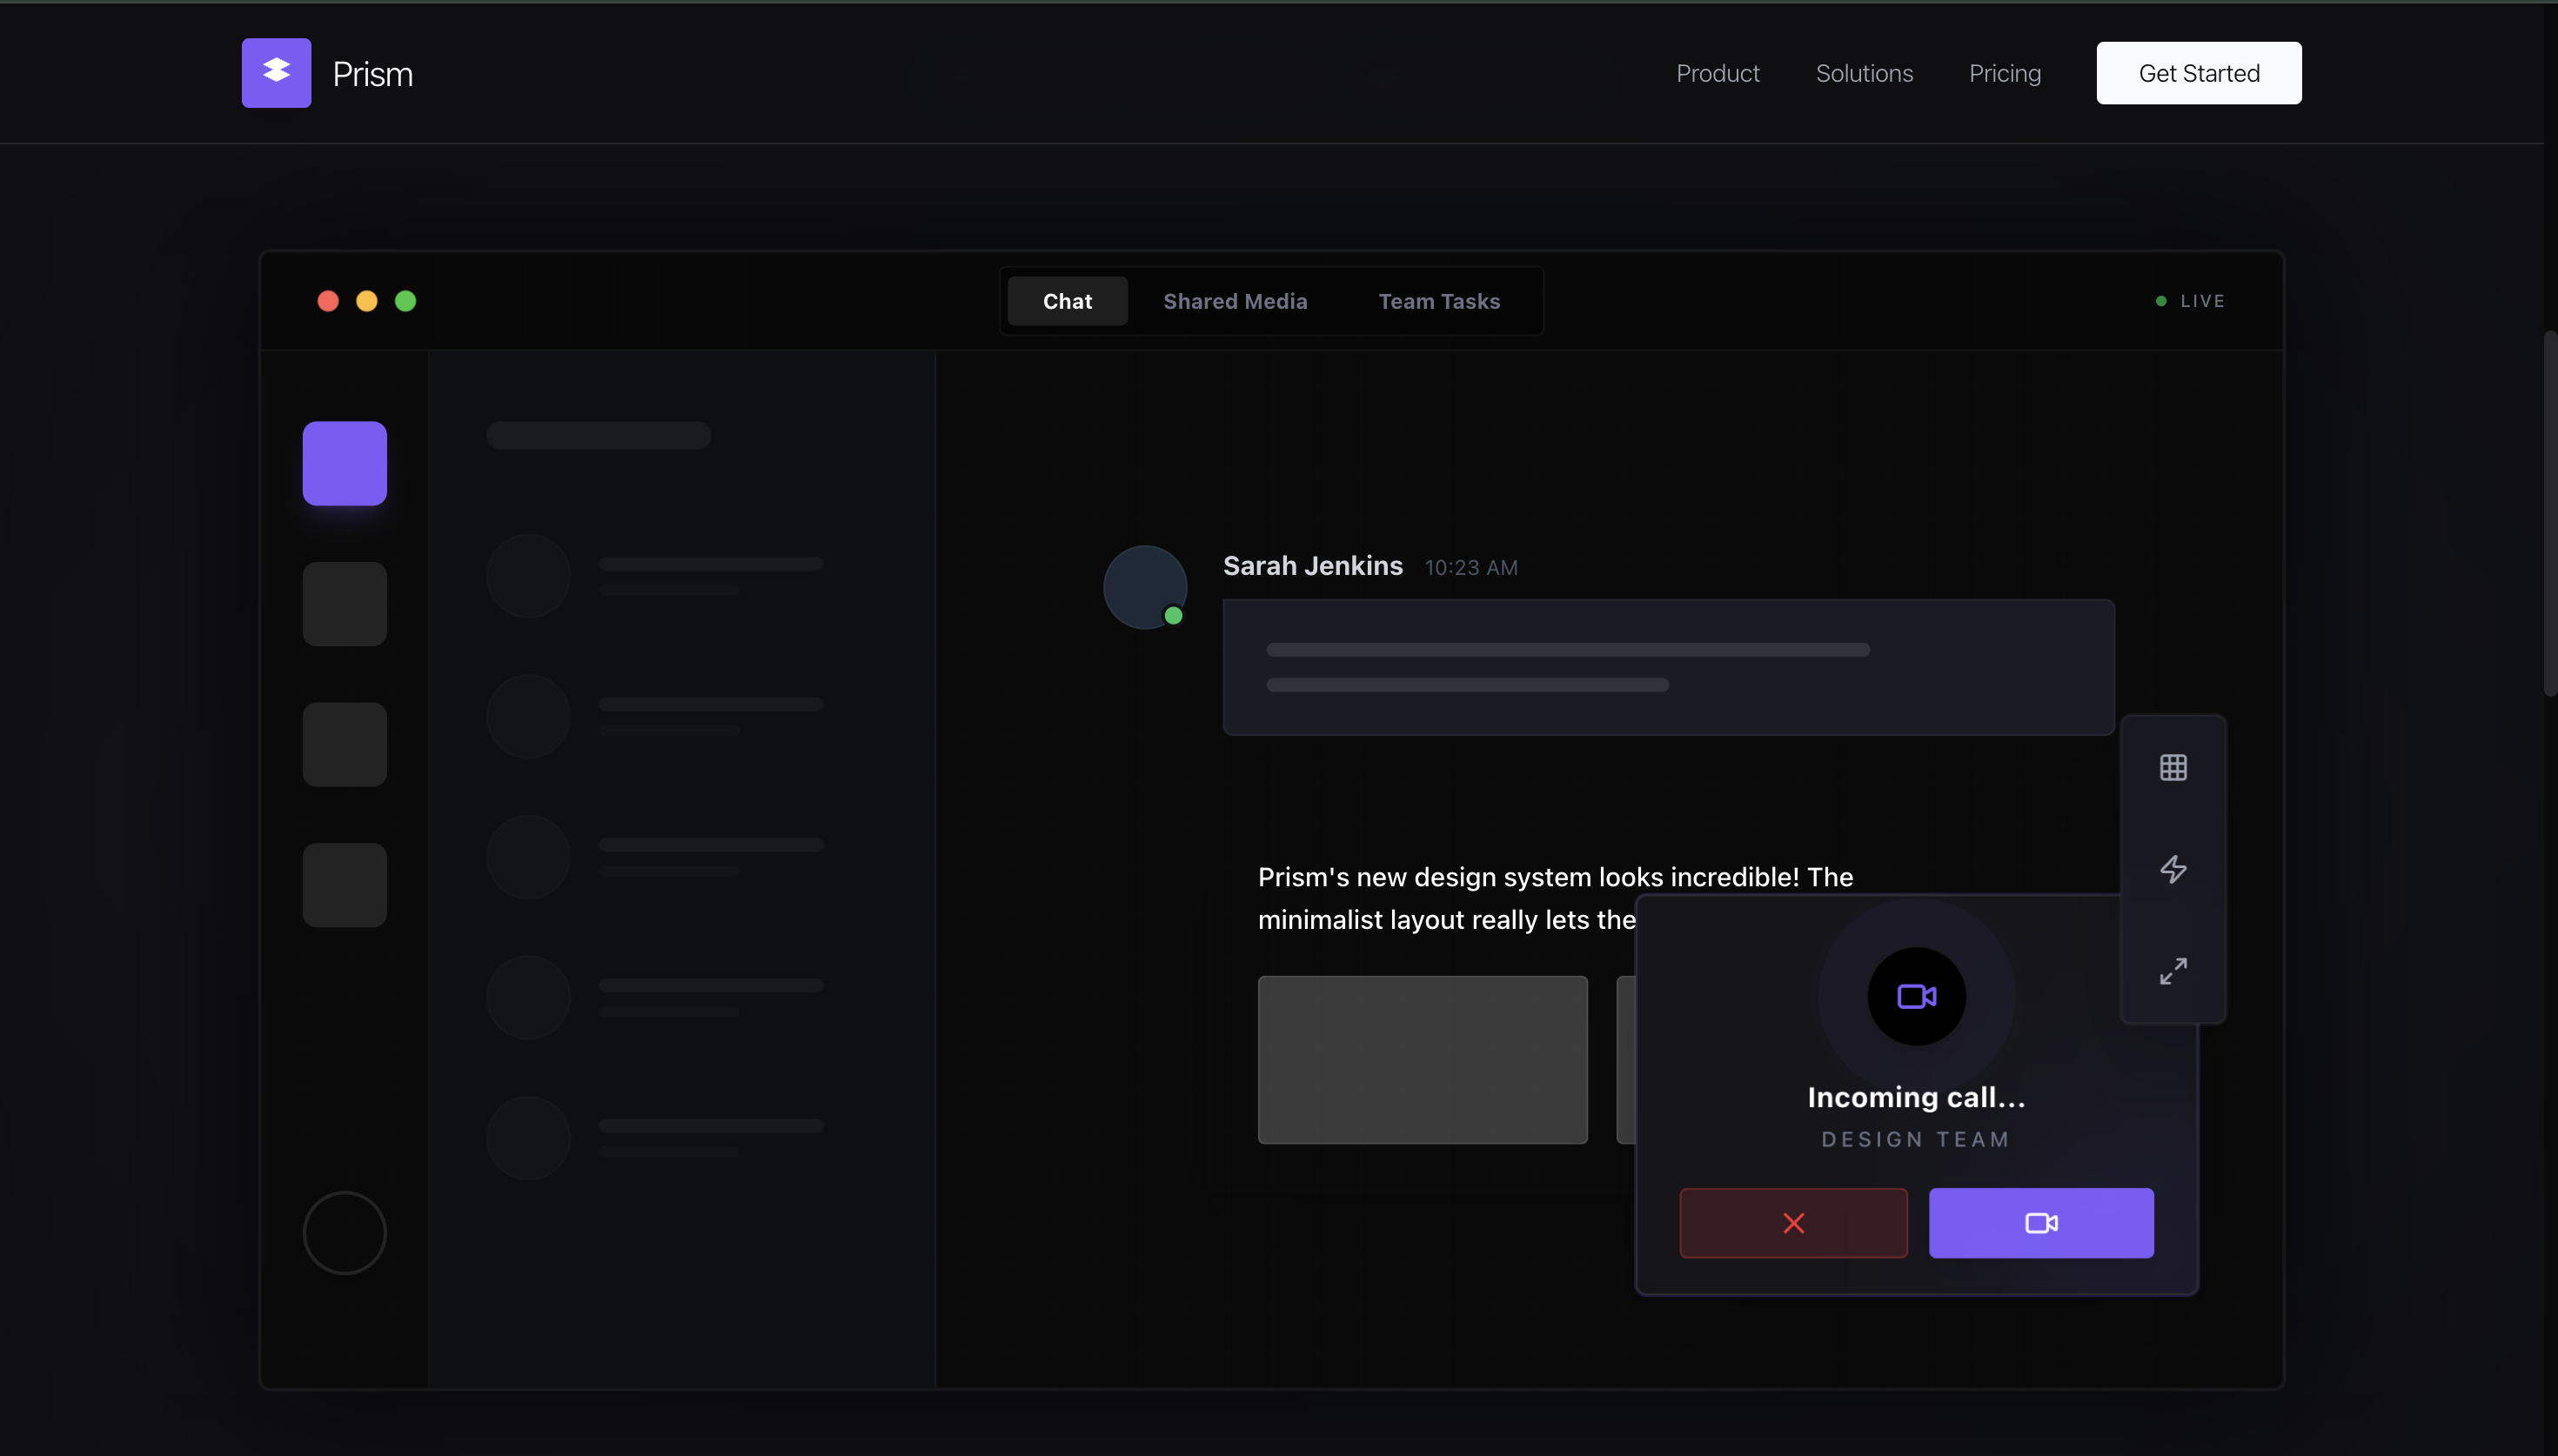Accept the call with video button
This screenshot has height=1456, width=2558.
pyautogui.click(x=2040, y=1222)
